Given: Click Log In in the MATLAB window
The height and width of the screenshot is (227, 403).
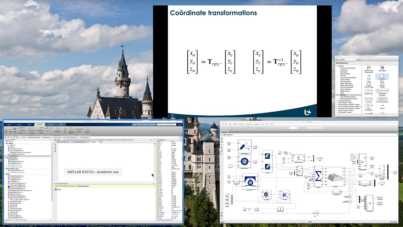Looking at the screenshot, I should (x=180, y=125).
